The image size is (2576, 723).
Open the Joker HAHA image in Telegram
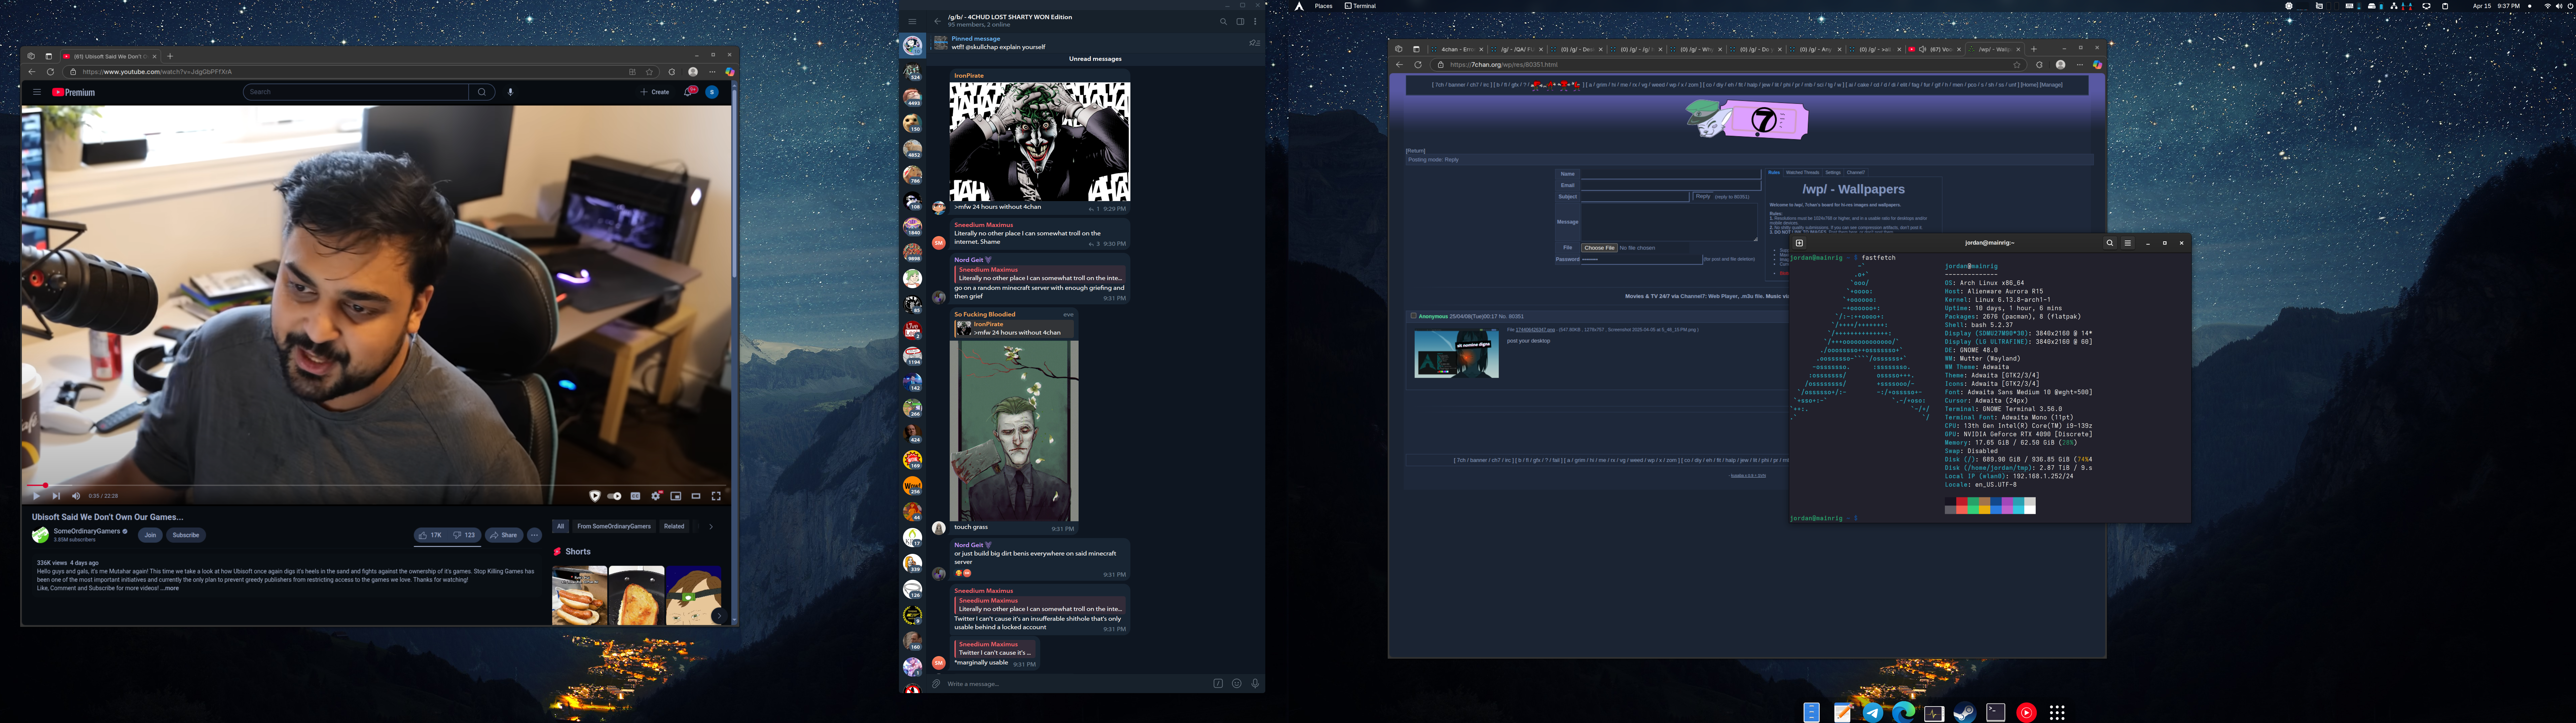[x=1040, y=142]
